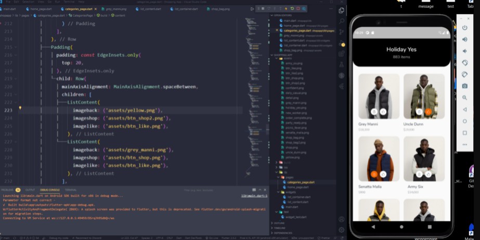Viewport: 480px width, 240px height.
Task: Open yellow.png in the assets folder
Action: pyautogui.click(x=290, y=157)
